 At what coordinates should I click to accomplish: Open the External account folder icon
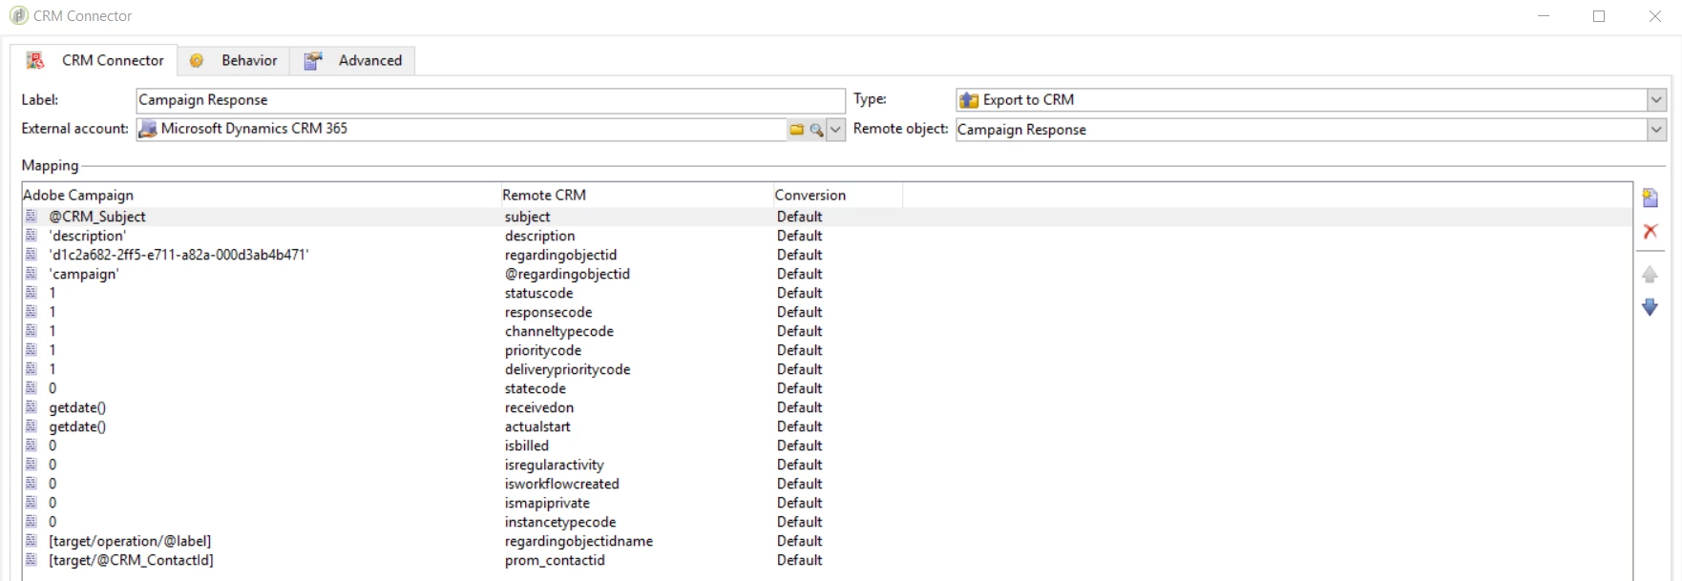[x=796, y=130]
